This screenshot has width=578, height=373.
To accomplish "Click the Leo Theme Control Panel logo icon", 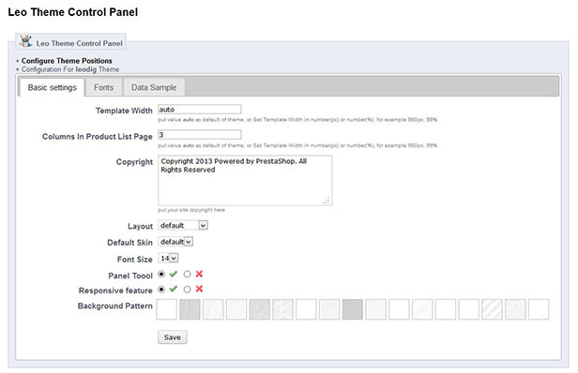I will 26,41.
